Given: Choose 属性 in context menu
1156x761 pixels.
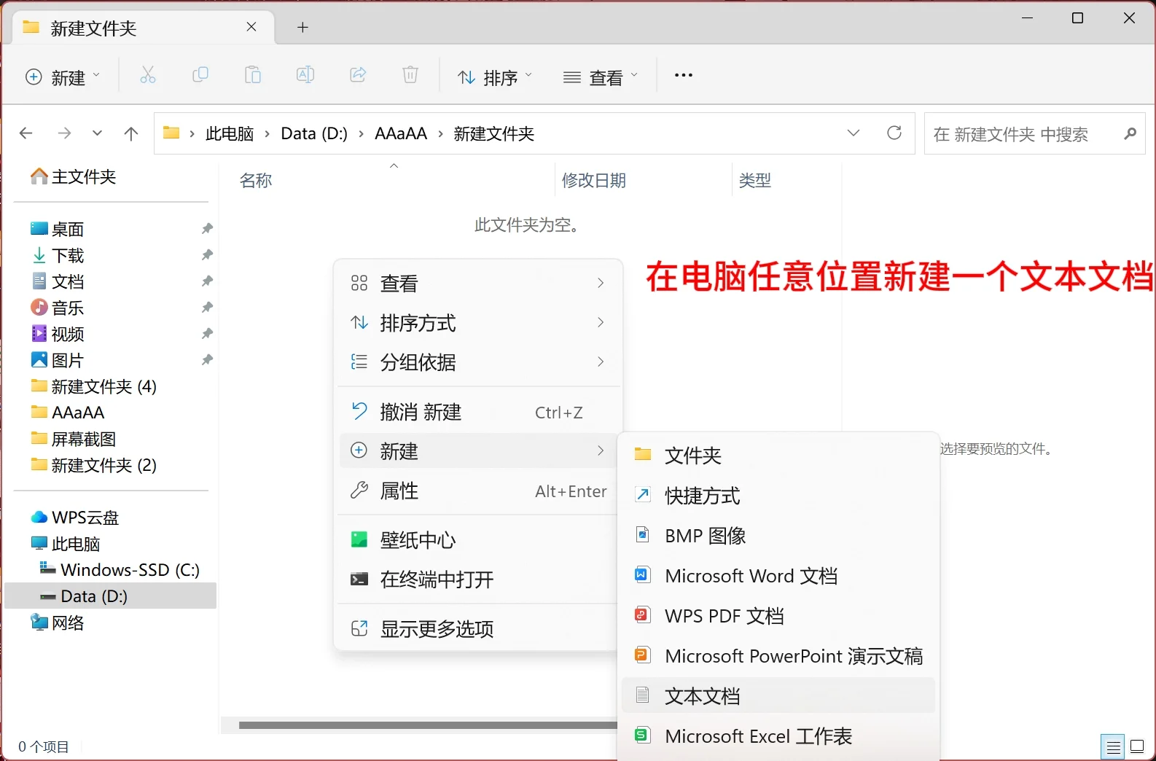Looking at the screenshot, I should pyautogui.click(x=478, y=491).
